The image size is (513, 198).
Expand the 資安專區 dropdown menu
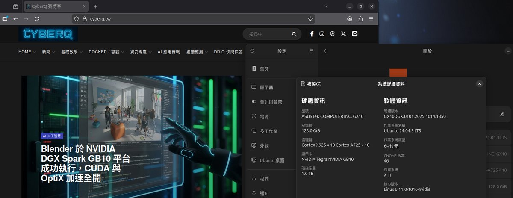pyautogui.click(x=141, y=52)
